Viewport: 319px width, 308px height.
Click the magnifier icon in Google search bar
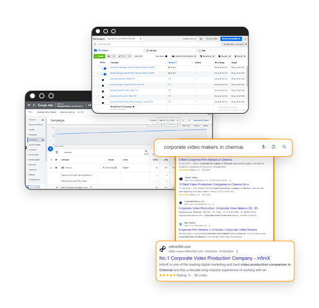tap(284, 147)
